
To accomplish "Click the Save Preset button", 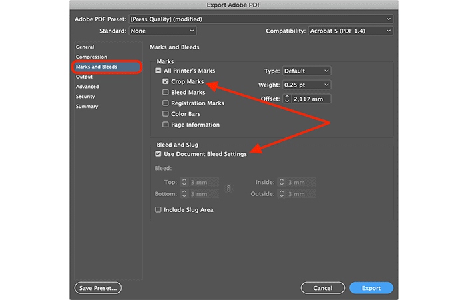I will point(98,288).
